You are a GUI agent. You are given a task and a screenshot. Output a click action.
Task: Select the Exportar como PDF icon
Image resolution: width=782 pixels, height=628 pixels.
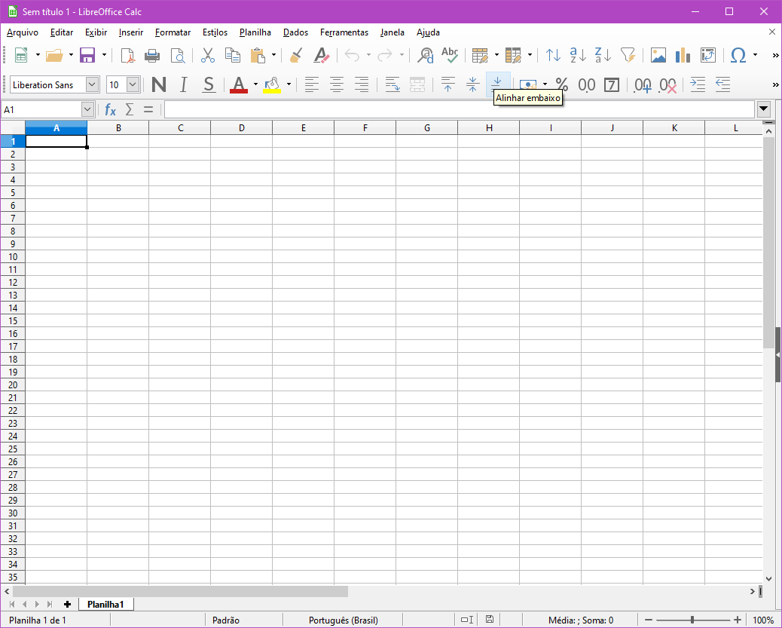coord(128,55)
